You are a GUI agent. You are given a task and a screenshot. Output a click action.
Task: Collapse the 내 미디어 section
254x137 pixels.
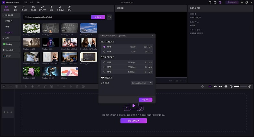click(x=4, y=15)
